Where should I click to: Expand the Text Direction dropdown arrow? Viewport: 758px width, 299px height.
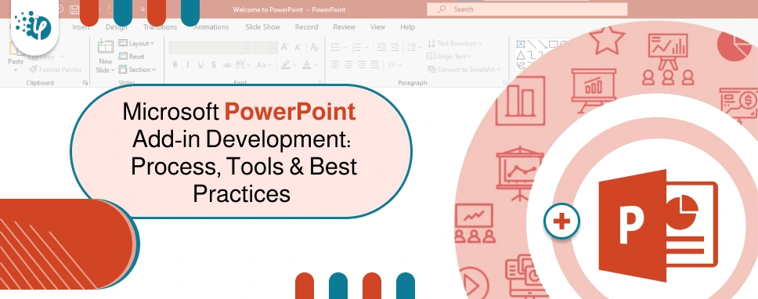(x=480, y=44)
